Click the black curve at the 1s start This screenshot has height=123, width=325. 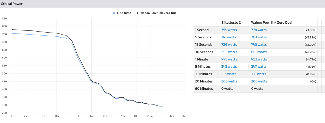12,29
